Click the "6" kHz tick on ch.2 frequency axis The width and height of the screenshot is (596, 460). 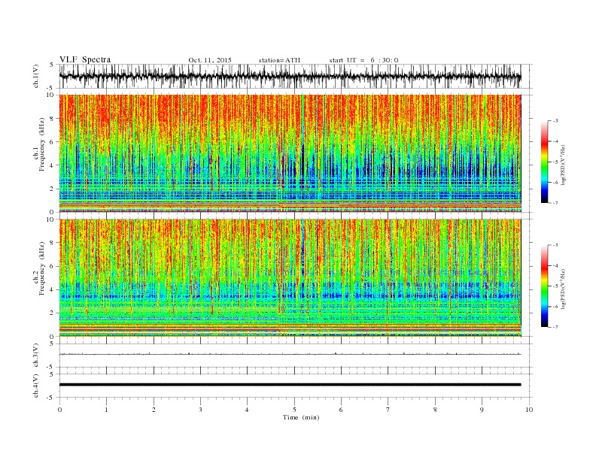tap(52, 266)
